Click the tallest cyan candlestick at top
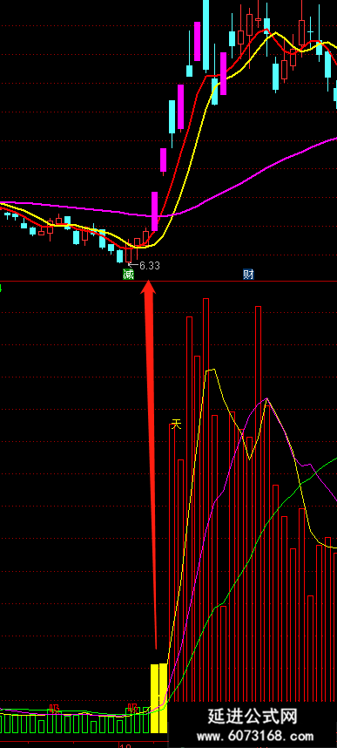The image size is (337, 748). [x=206, y=36]
